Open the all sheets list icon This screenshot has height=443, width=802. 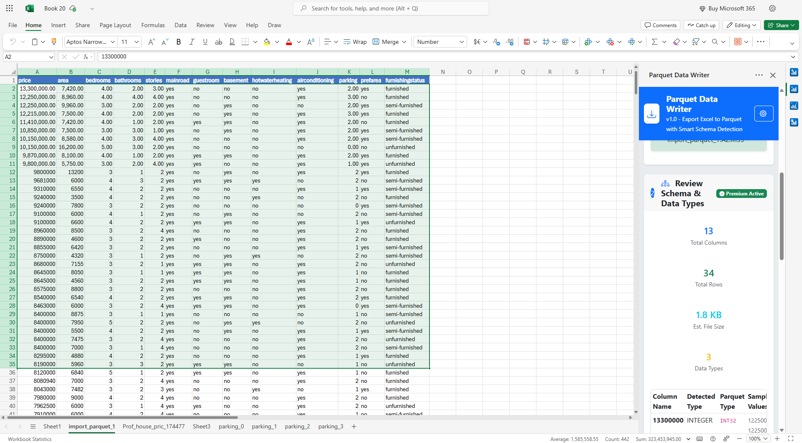pyautogui.click(x=33, y=426)
